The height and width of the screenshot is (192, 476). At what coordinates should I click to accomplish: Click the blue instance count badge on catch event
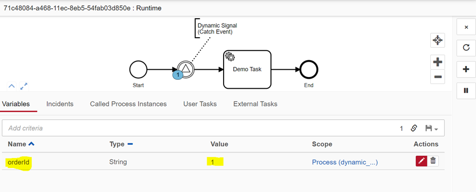tap(178, 74)
